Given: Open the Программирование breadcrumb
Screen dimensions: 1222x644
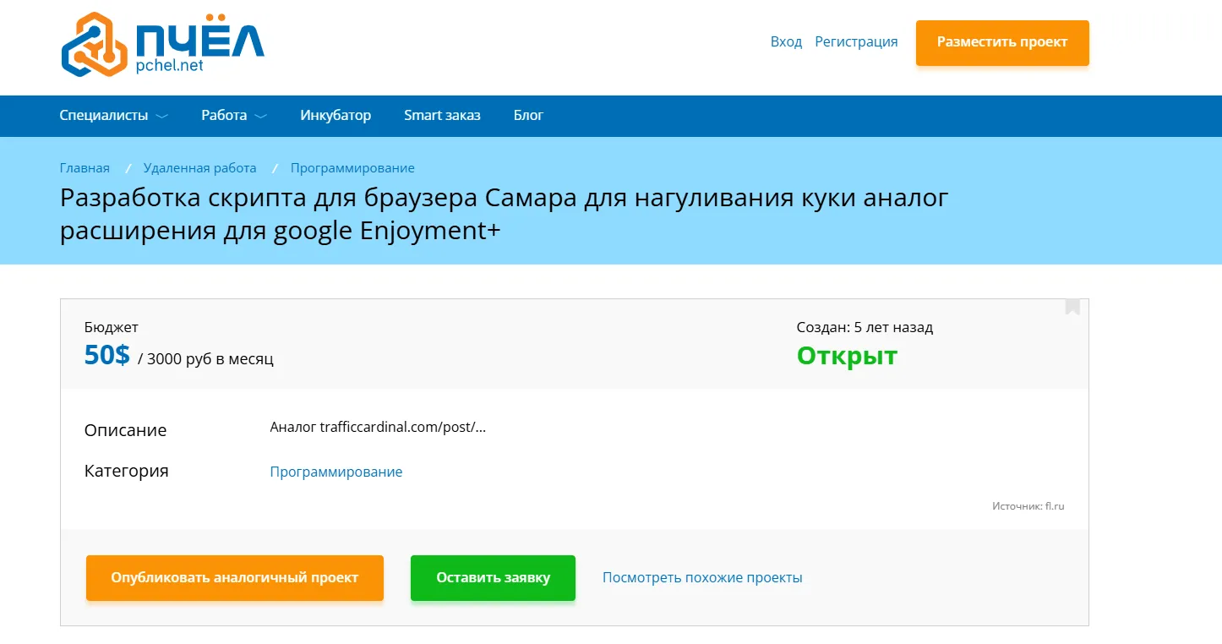Looking at the screenshot, I should 352,168.
